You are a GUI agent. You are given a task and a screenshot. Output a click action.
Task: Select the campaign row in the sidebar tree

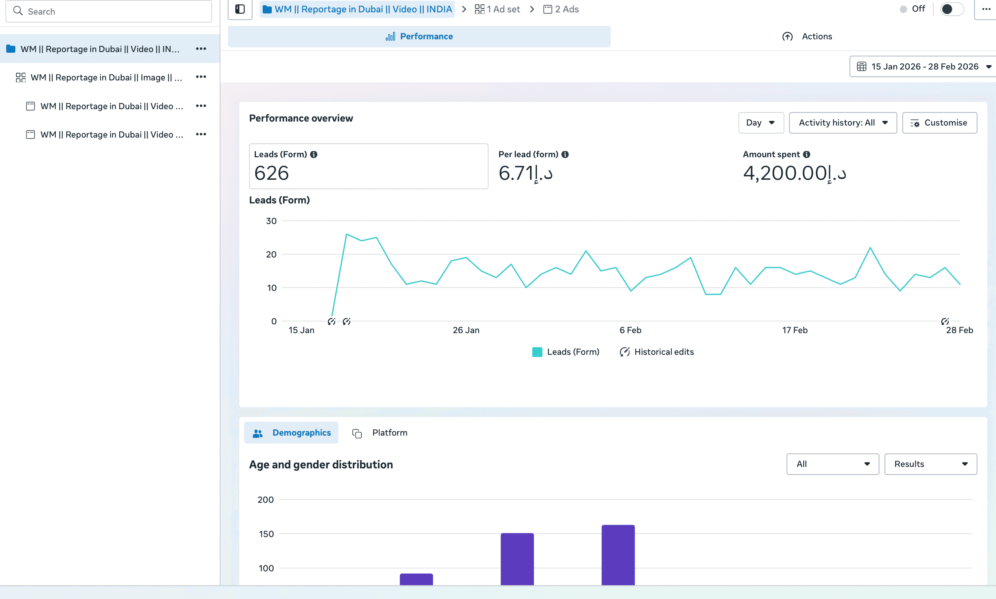pyautogui.click(x=110, y=49)
